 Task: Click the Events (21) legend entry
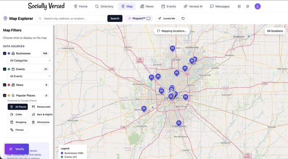coord(69,157)
